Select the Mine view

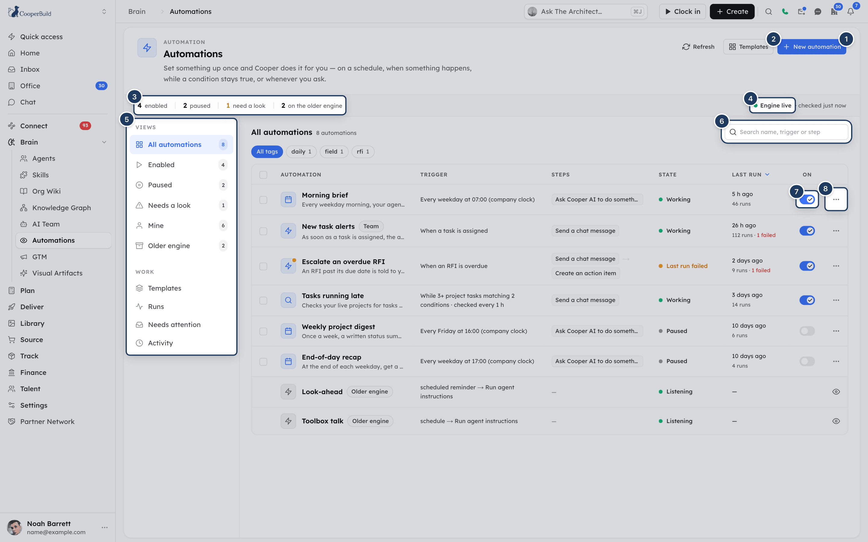pyautogui.click(x=181, y=226)
